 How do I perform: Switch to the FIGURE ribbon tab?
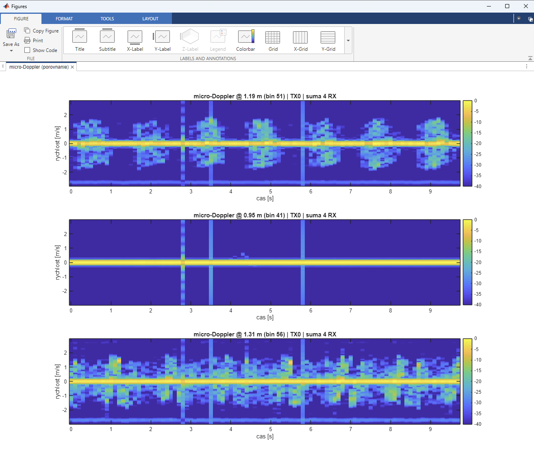pos(21,19)
